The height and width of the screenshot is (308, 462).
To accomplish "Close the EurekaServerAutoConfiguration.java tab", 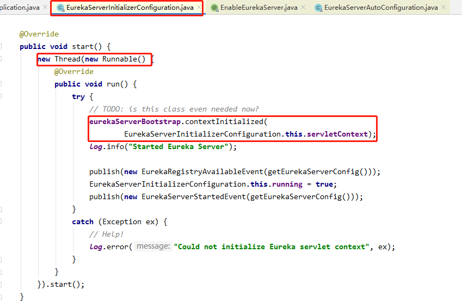I will [x=443, y=7].
